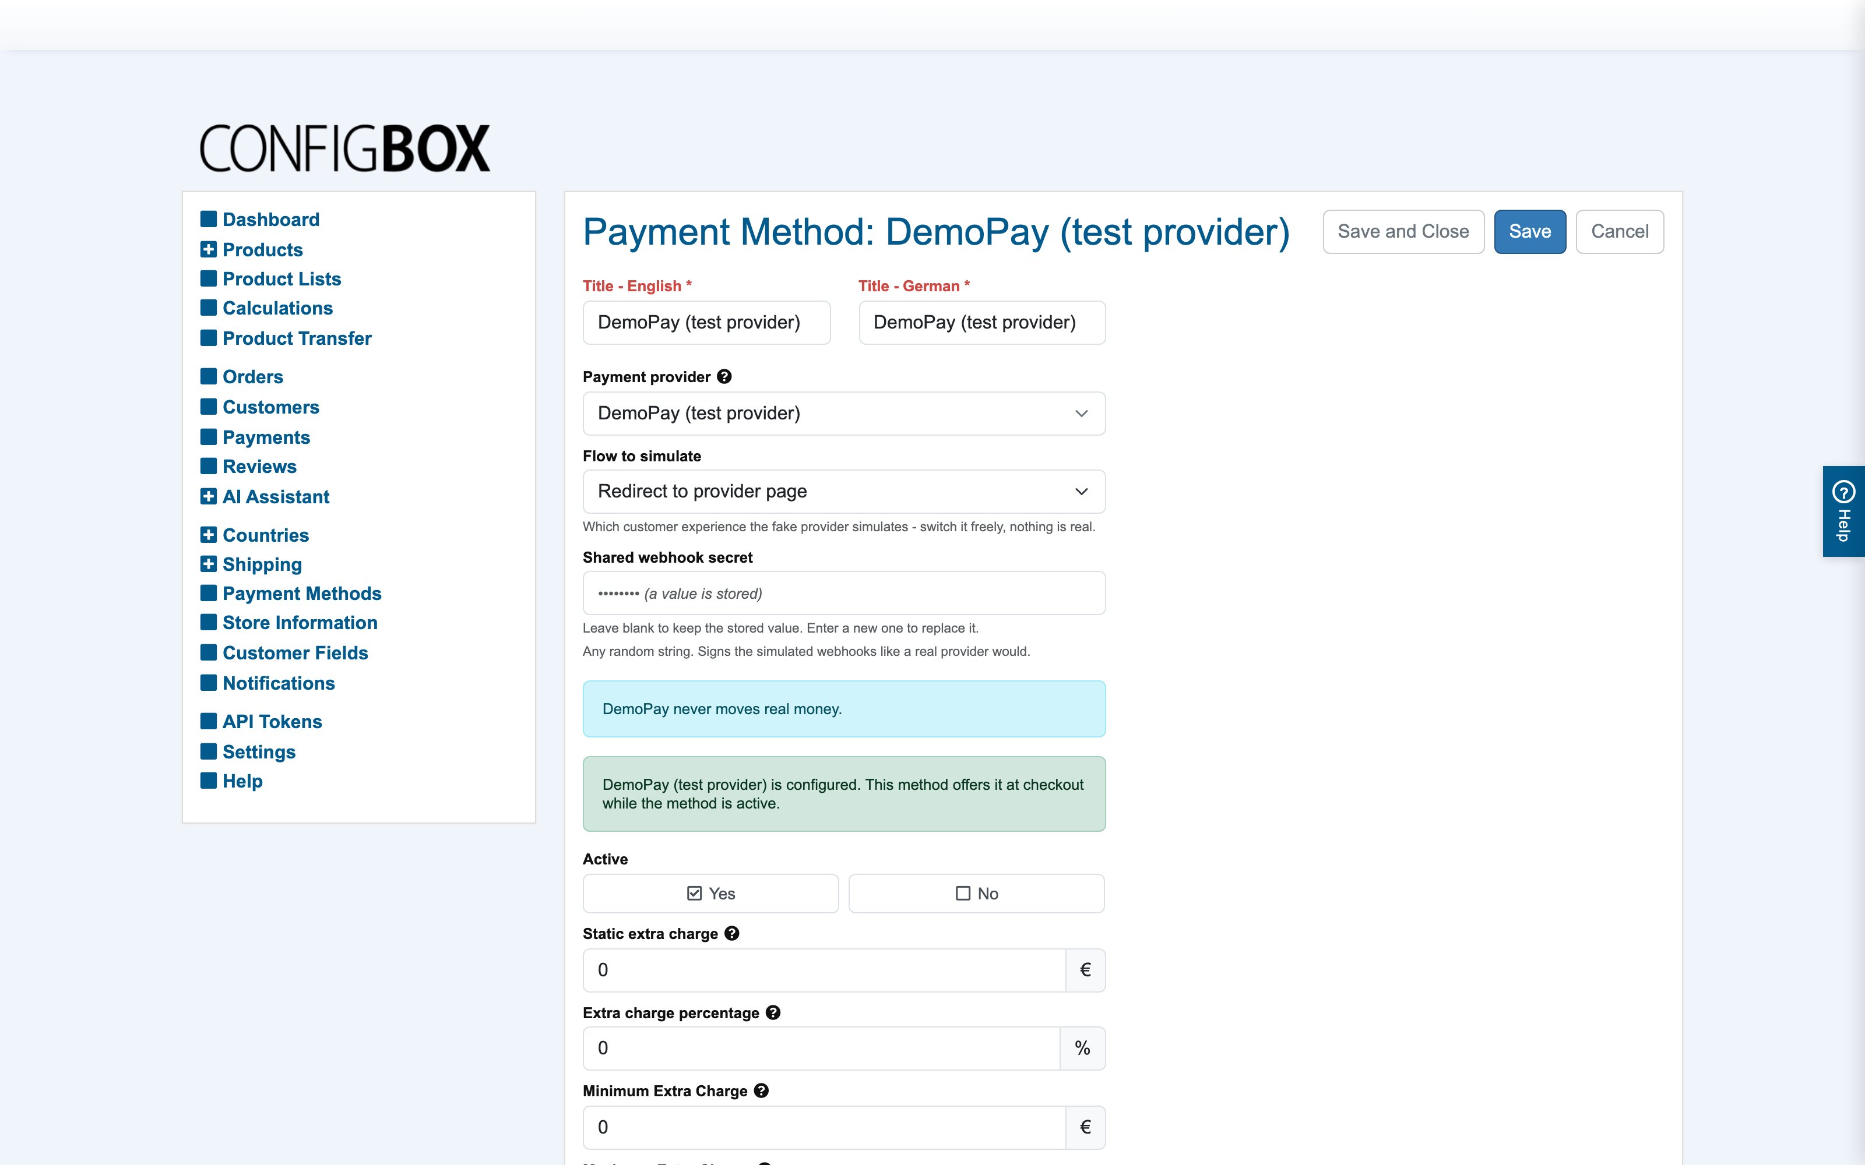This screenshot has height=1165, width=1865.
Task: Click the ConfigBox logo
Action: tap(344, 148)
